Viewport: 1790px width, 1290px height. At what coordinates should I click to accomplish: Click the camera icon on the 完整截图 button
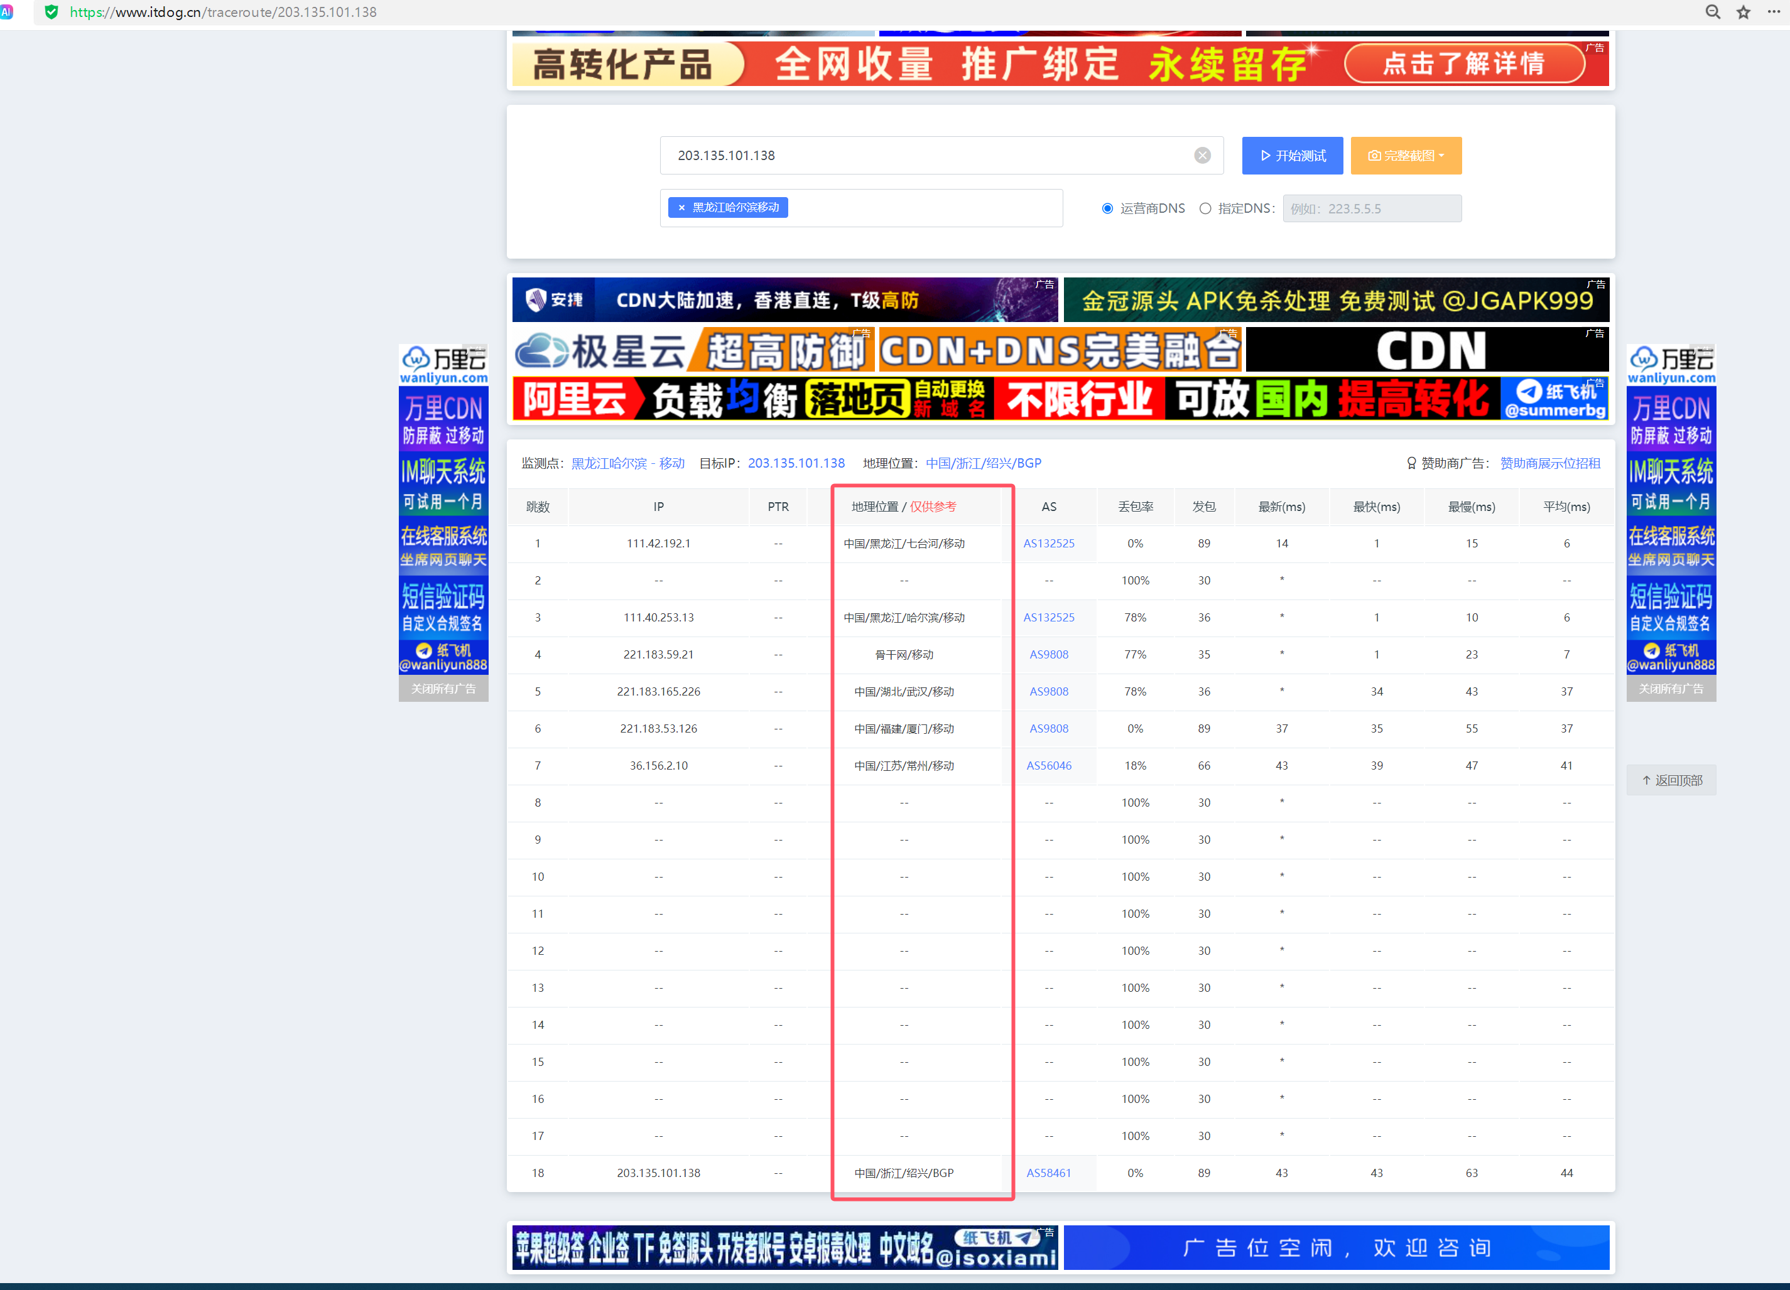click(1374, 156)
